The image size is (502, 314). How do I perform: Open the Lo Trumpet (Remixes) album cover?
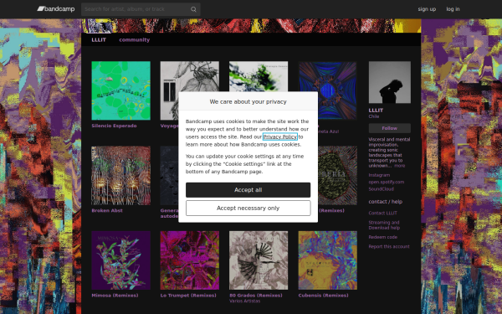pos(190,260)
